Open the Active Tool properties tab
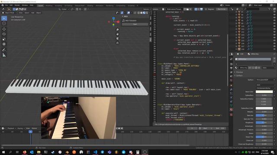Viewport: 277px width, 155px height. pos(231,59)
